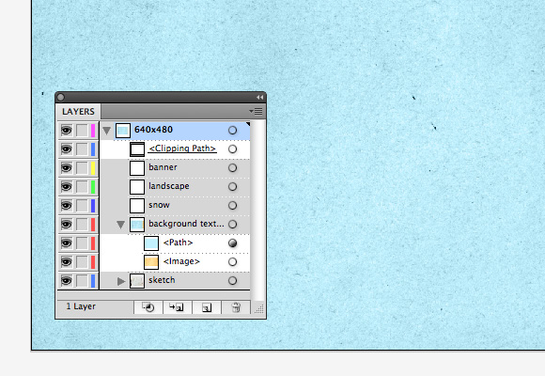Click Make/Release Clipping Mask icon
The image size is (545, 376).
[x=148, y=307]
